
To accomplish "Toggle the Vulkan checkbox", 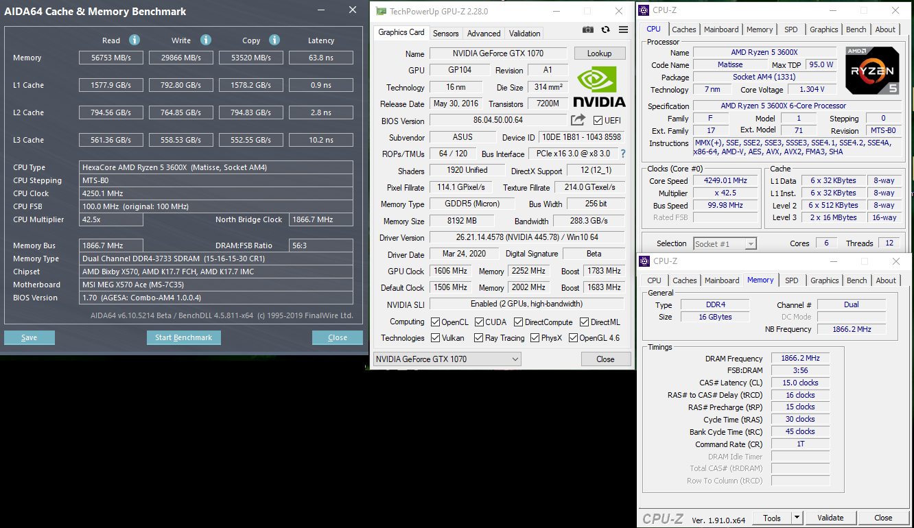I will tap(435, 337).
